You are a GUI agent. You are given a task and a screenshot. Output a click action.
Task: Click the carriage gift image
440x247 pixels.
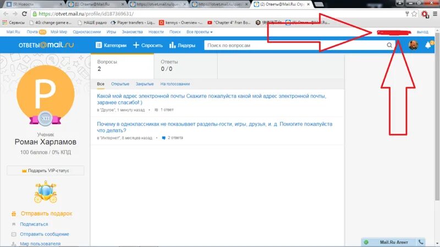click(46, 192)
